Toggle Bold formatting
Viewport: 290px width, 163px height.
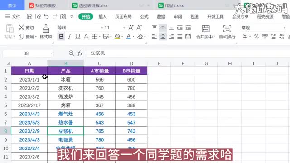click(x=61, y=37)
